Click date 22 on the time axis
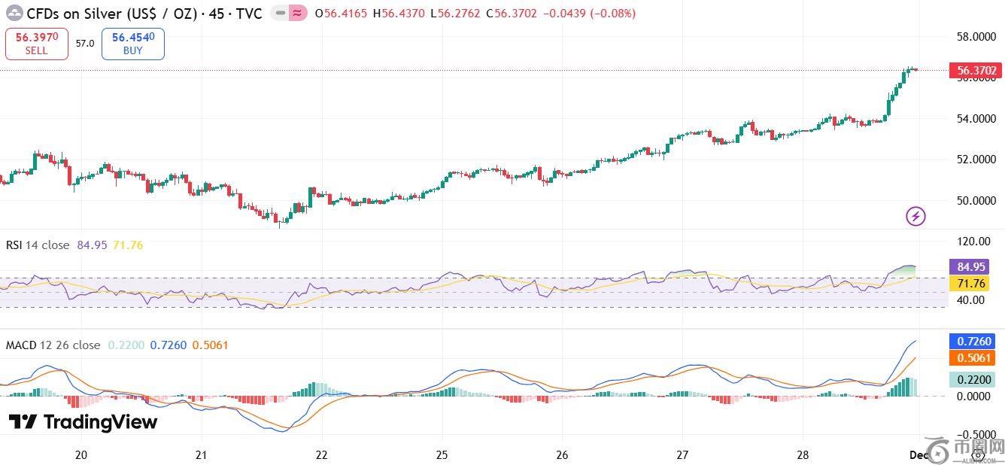The height and width of the screenshot is (465, 1005). (322, 454)
